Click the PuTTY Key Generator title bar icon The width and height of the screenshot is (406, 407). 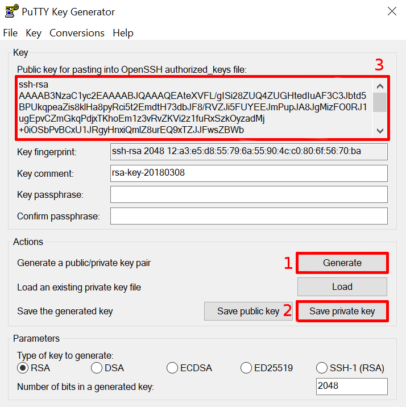coord(12,11)
